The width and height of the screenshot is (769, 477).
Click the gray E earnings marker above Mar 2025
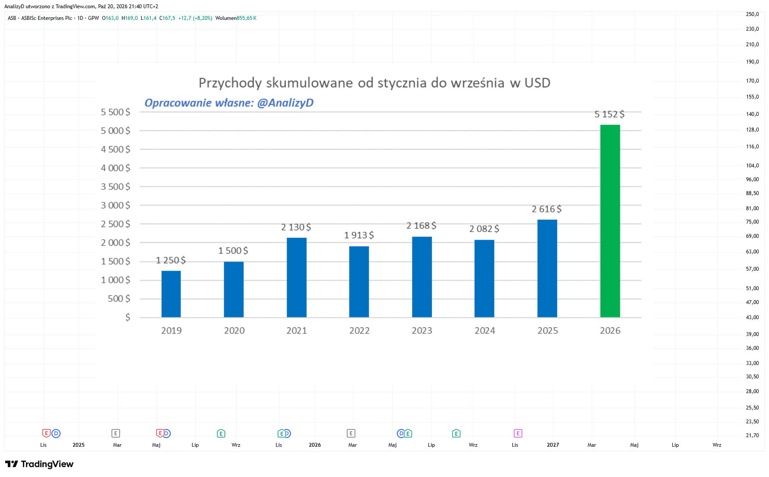point(116,433)
